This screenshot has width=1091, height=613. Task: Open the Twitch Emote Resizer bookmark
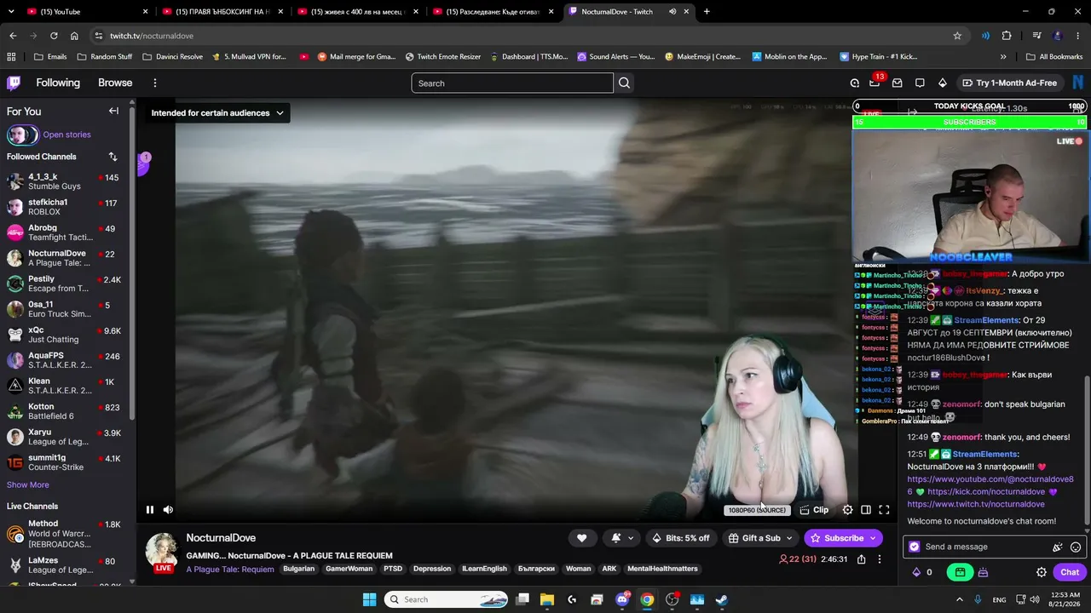pyautogui.click(x=443, y=57)
